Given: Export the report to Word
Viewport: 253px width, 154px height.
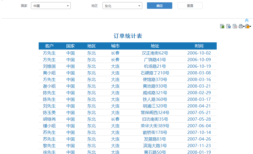Looking at the screenshot, I should pyautogui.click(x=229, y=26).
